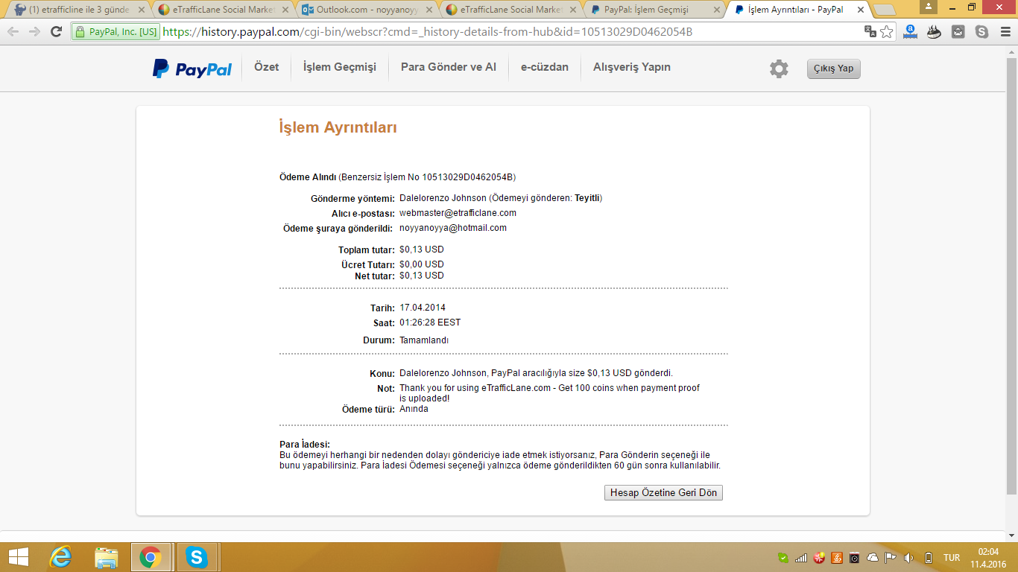1018x572 pixels.
Task: Click the browser back arrow
Action: (13, 32)
